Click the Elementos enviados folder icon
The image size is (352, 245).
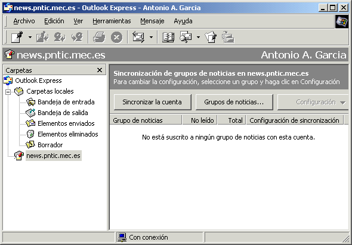pos(30,123)
